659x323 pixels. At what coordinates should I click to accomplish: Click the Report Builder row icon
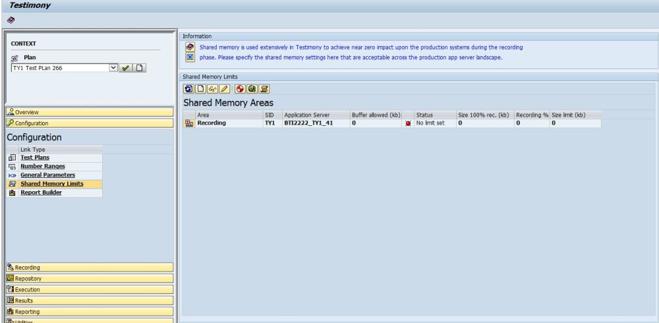(x=12, y=192)
